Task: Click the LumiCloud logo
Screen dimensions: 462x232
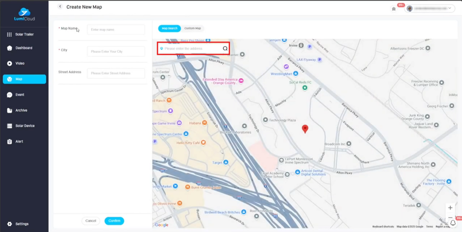Action: 24,14
